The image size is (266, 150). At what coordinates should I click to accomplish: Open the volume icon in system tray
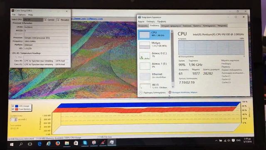pyautogui.click(x=229, y=140)
